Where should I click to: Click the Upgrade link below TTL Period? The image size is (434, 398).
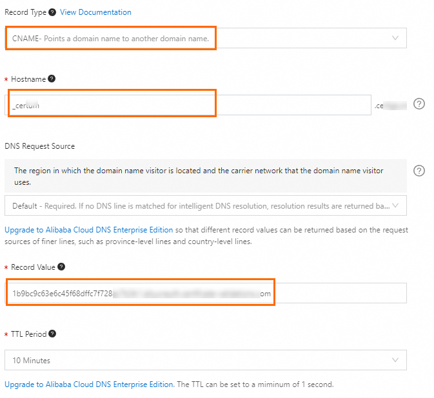click(x=89, y=384)
